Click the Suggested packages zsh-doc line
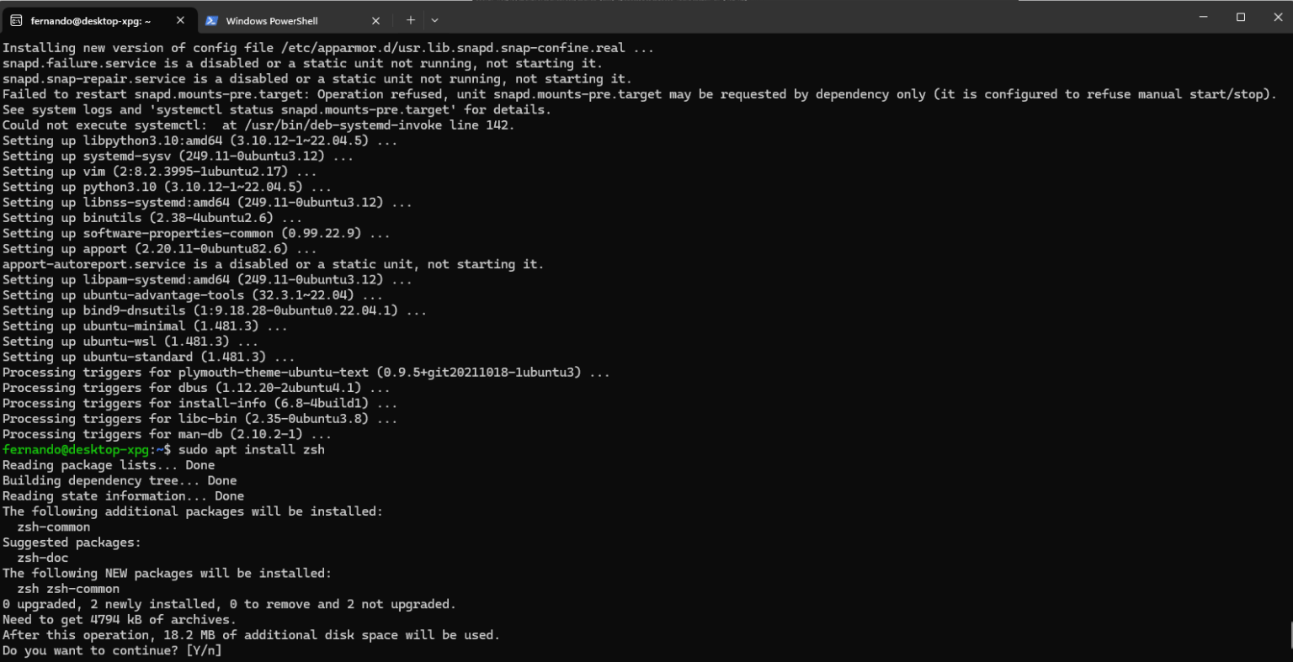The width and height of the screenshot is (1293, 662). click(72, 542)
